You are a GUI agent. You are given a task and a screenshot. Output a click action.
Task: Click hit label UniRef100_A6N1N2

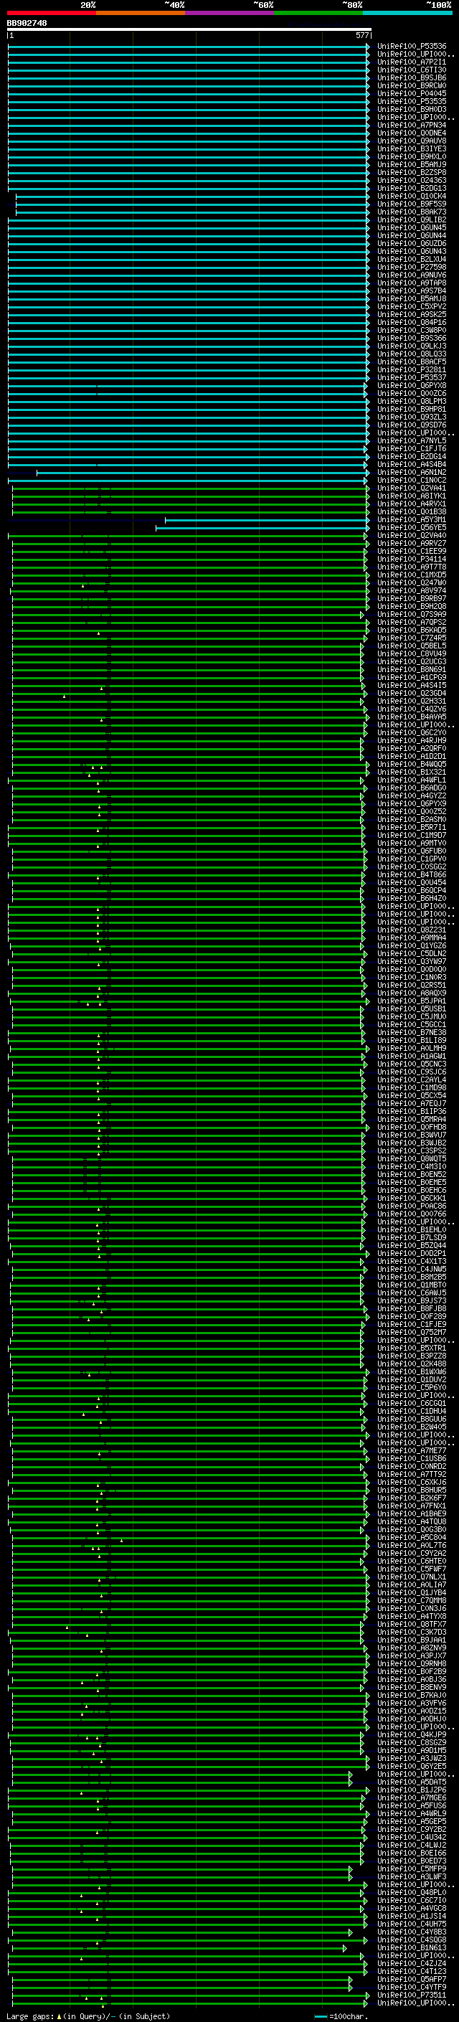pyautogui.click(x=412, y=473)
